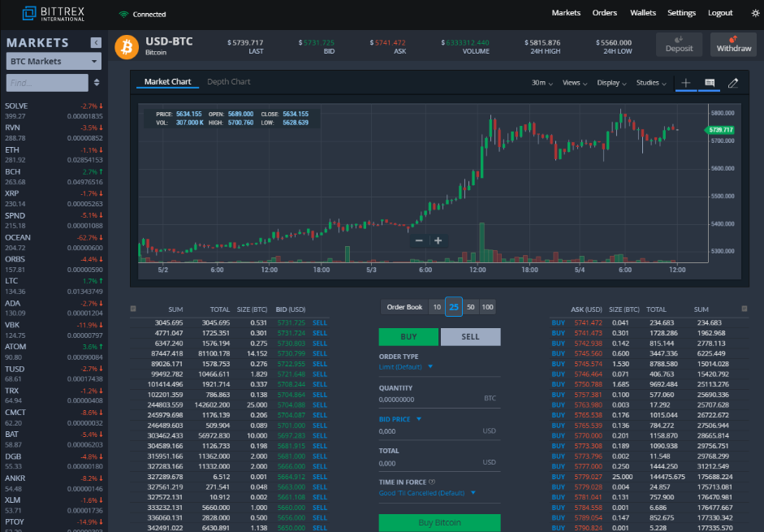
Task: Click BUY on the 5779.027 ask row
Action: [559, 477]
